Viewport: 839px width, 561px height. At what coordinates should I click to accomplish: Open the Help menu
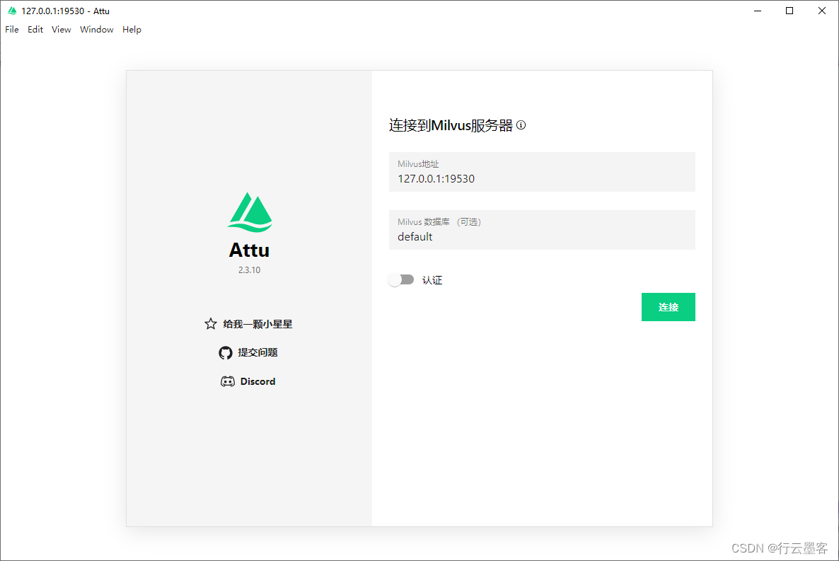click(x=132, y=30)
